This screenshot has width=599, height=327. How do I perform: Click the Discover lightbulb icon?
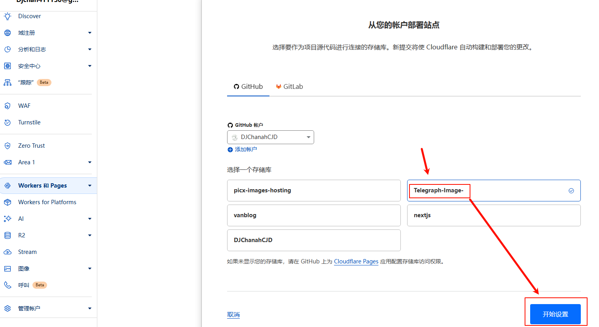(x=8, y=16)
